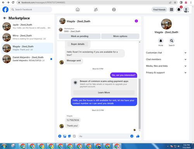Click Find friends button

pyautogui.click(x=159, y=10)
